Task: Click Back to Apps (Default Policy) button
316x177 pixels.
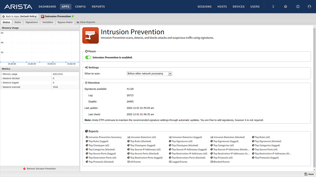Action: (20, 17)
